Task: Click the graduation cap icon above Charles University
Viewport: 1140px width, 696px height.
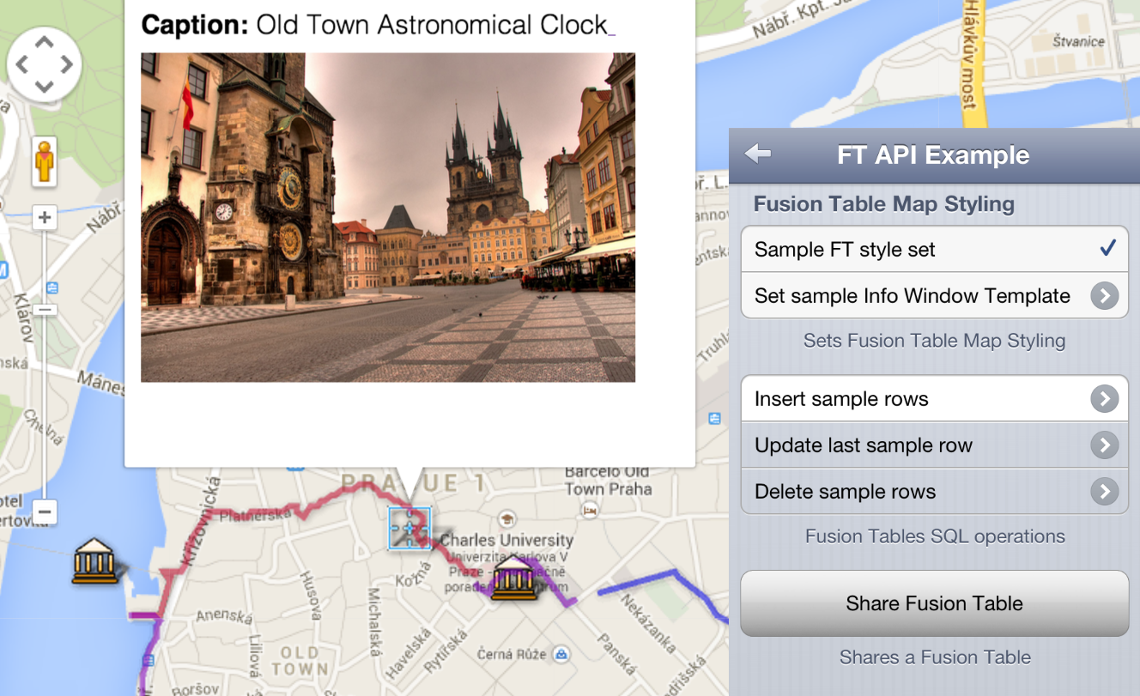Action: 506,518
